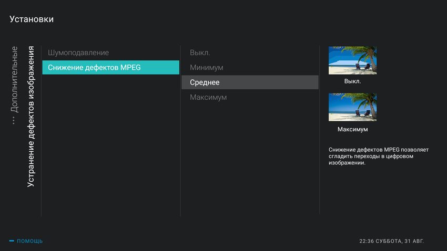Click the Максимум caption under the second preview
The image size is (447, 251).
click(x=352, y=129)
